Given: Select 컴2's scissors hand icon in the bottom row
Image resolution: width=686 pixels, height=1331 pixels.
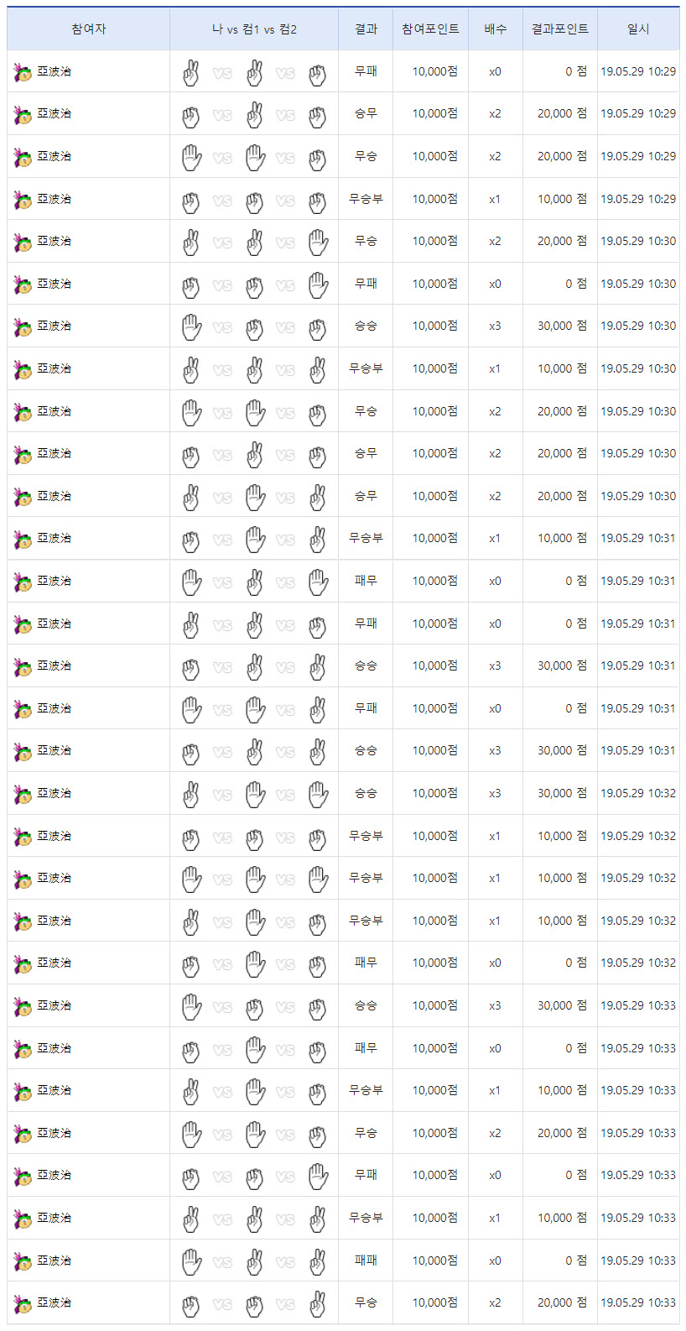Looking at the screenshot, I should [317, 1305].
